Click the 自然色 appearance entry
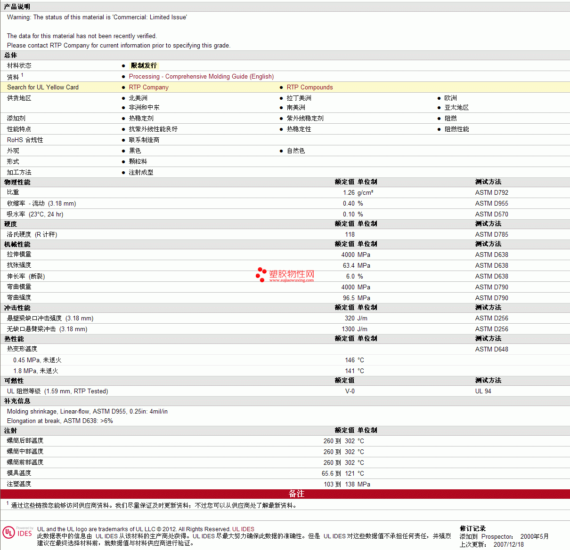Image resolution: width=570 pixels, height=550 pixels. [296, 151]
